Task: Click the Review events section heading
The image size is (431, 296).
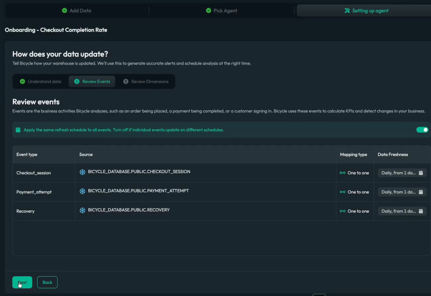Action: pos(36,102)
